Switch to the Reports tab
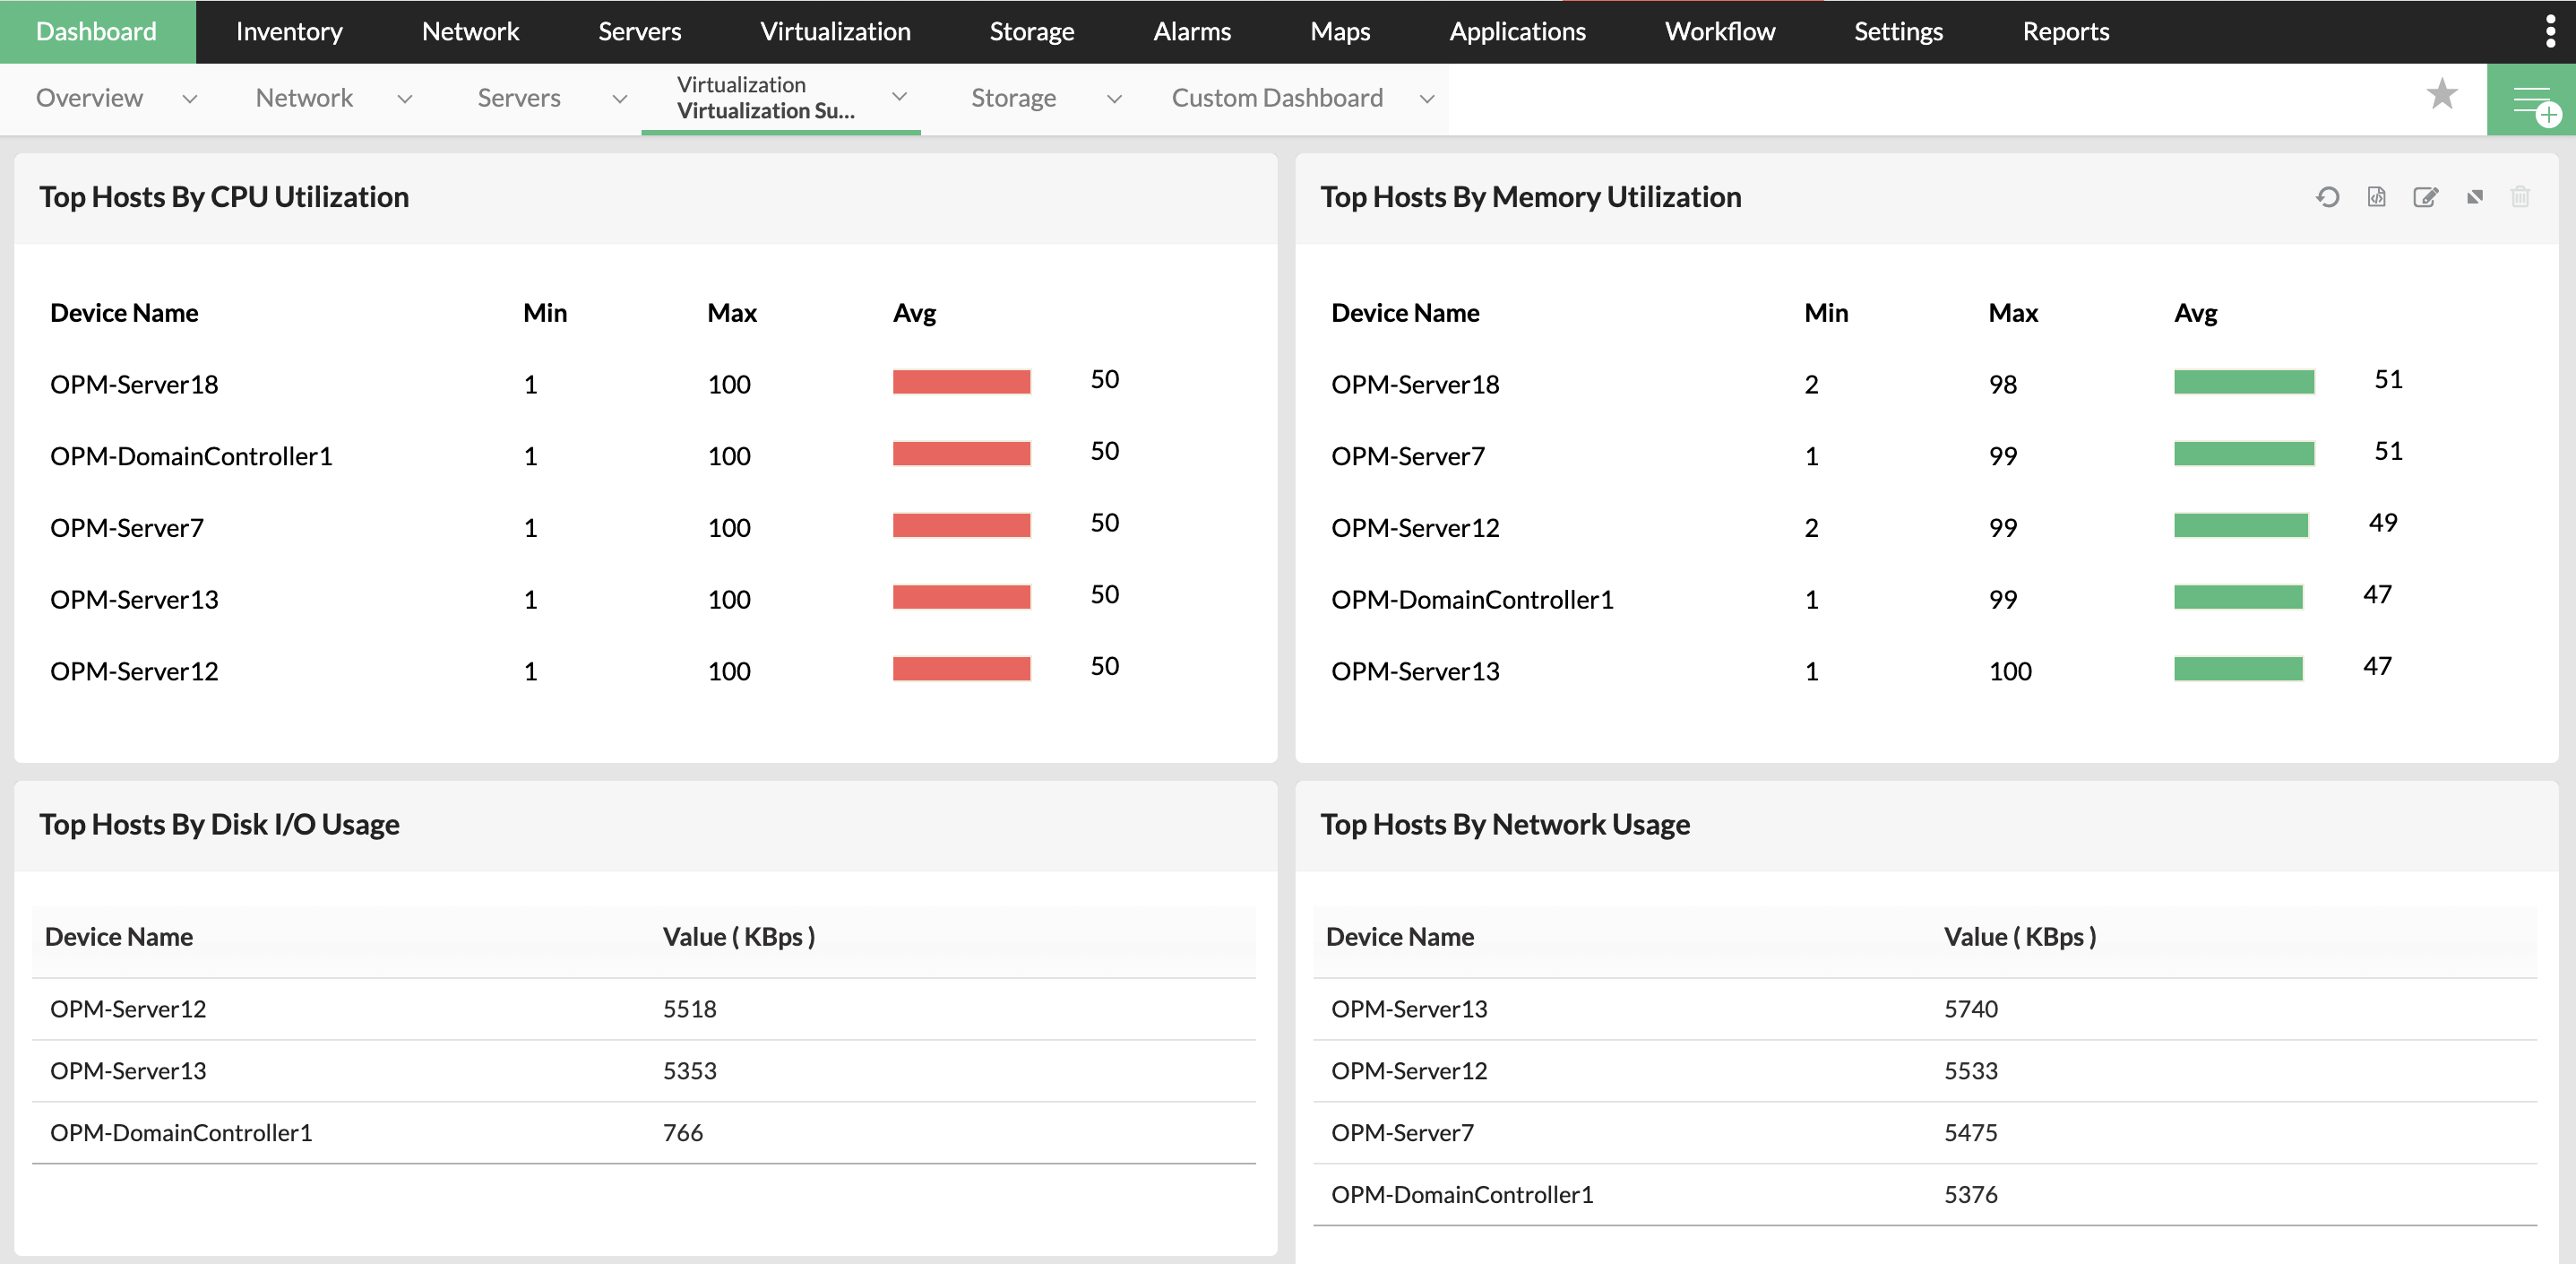Image resolution: width=2576 pixels, height=1264 pixels. pyautogui.click(x=2065, y=31)
